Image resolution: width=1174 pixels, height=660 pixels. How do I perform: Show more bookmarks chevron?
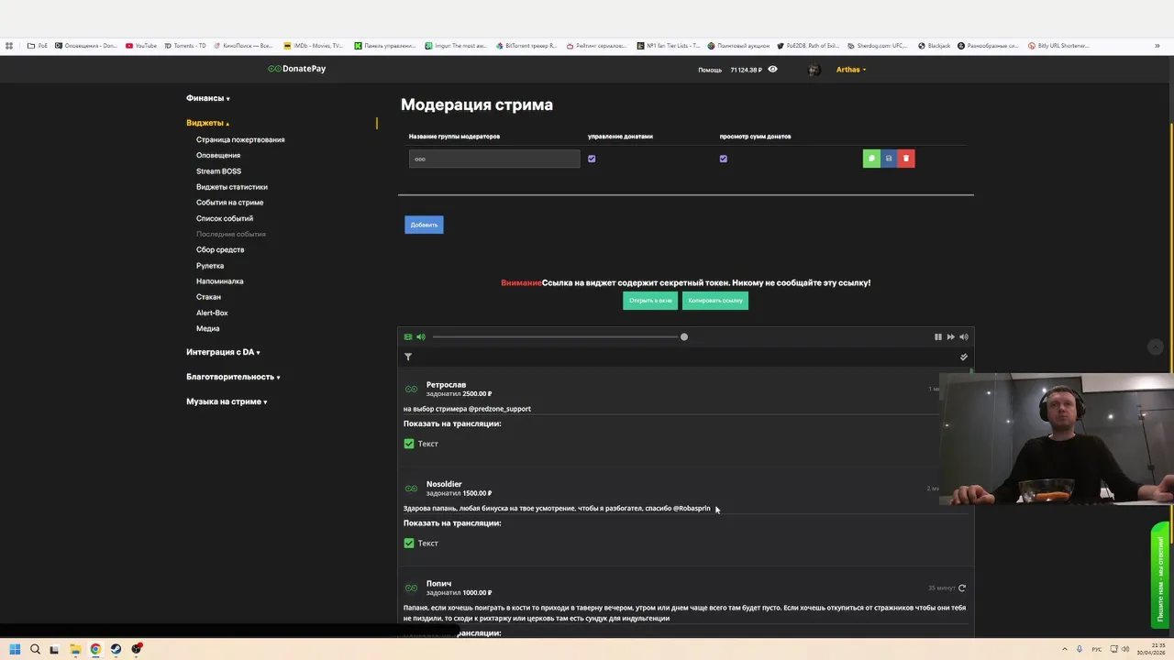1157,46
